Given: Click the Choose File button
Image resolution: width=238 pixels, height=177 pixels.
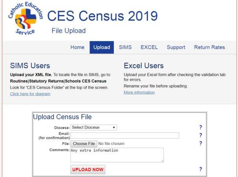Looking at the screenshot, I should (x=84, y=143).
